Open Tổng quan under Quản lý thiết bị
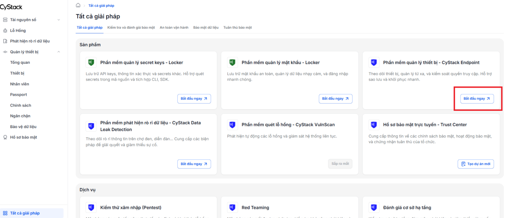The image size is (507, 218). (20, 62)
